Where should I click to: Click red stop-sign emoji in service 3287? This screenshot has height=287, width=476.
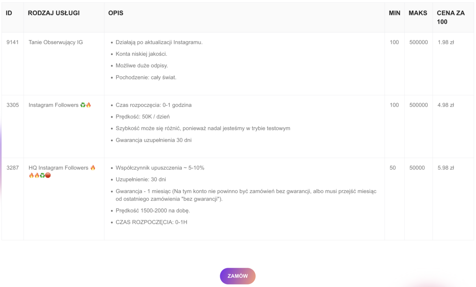pyautogui.click(x=48, y=175)
